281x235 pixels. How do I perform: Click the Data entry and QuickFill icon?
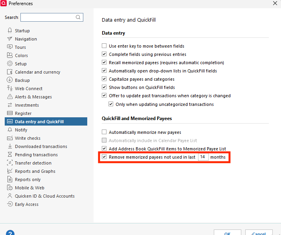tap(10, 121)
